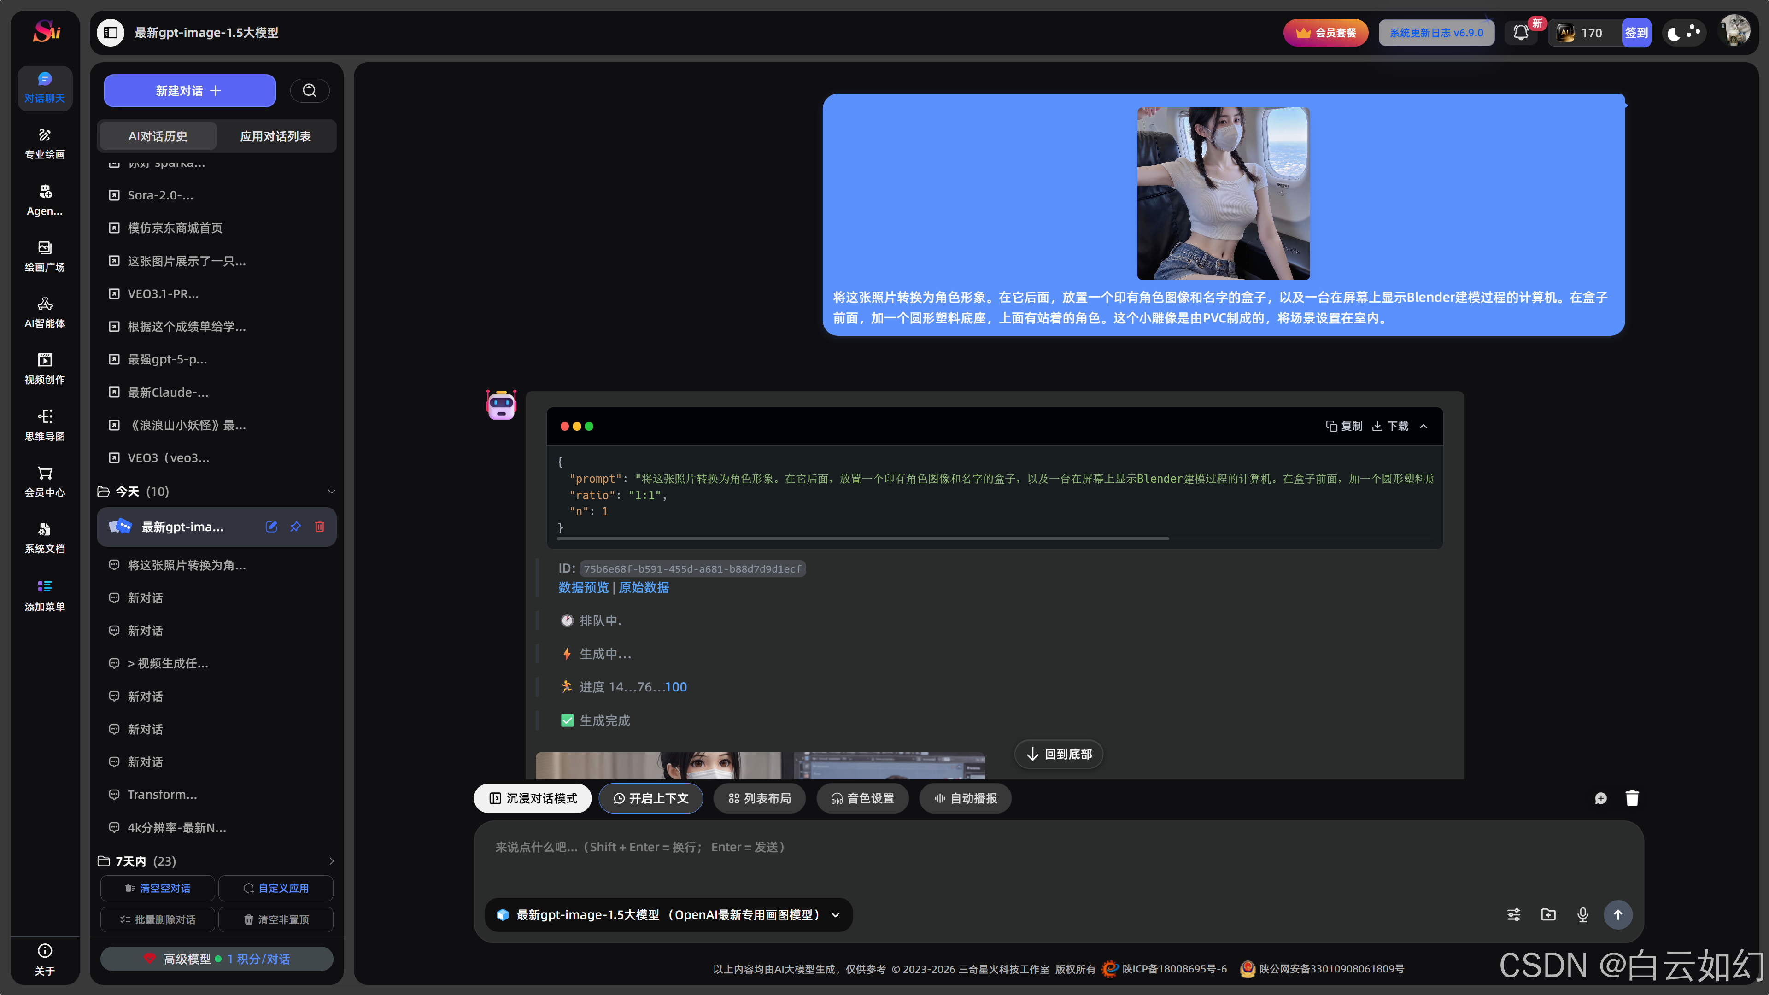The image size is (1769, 995).
Task: Click the search conversations icon
Action: click(310, 91)
